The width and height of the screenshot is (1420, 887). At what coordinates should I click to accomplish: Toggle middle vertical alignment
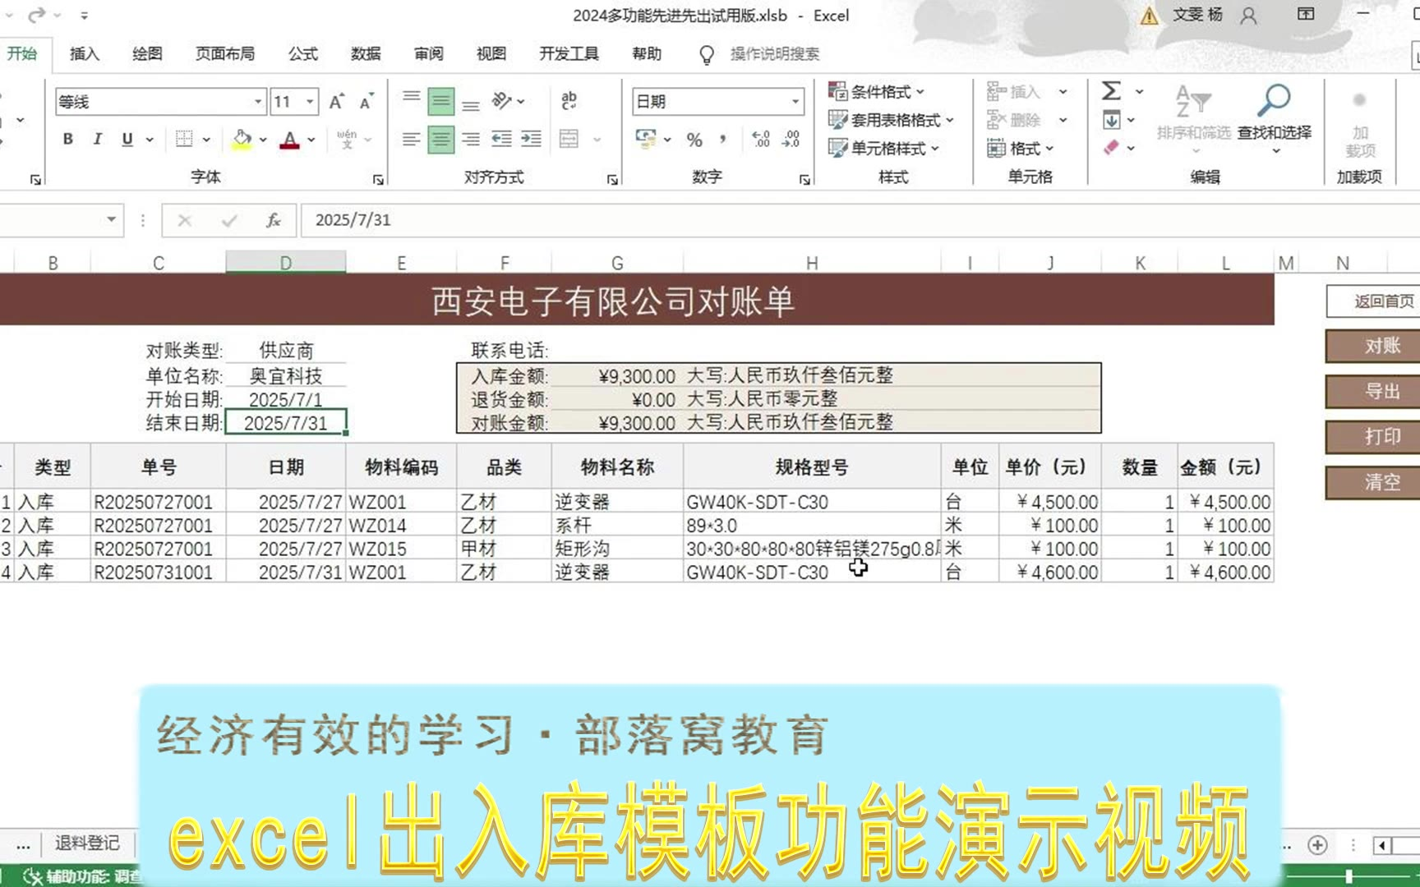pyautogui.click(x=441, y=101)
